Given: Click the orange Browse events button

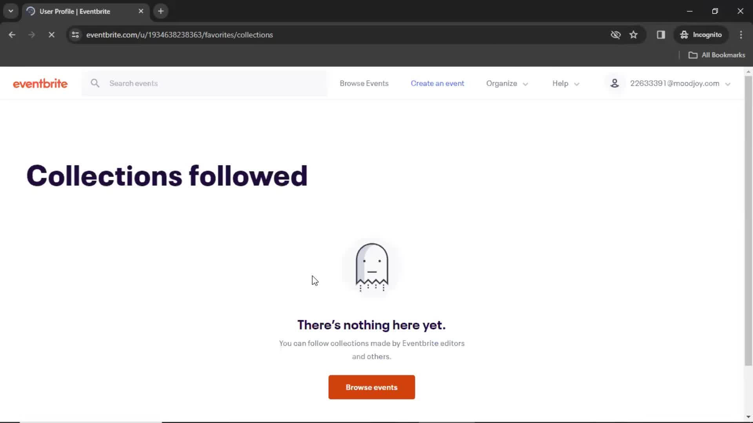Looking at the screenshot, I should 371,387.
